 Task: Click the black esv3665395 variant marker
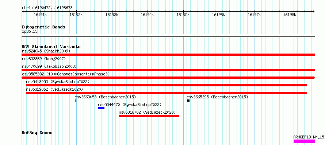188,101
